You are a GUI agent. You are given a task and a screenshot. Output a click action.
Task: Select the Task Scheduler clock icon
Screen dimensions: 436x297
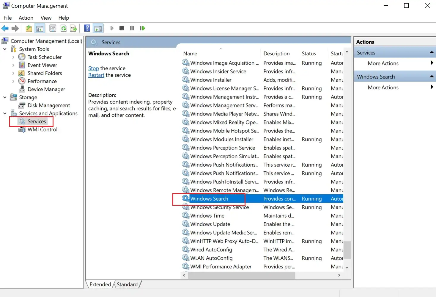(22, 57)
